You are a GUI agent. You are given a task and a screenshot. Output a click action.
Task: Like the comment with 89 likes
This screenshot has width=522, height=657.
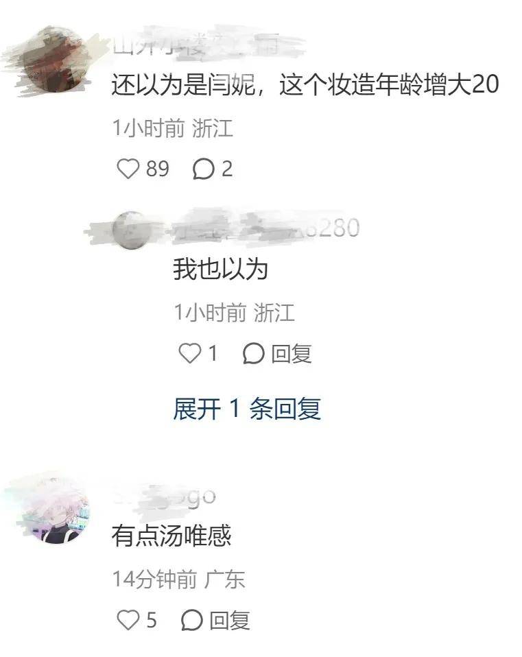pyautogui.click(x=128, y=169)
